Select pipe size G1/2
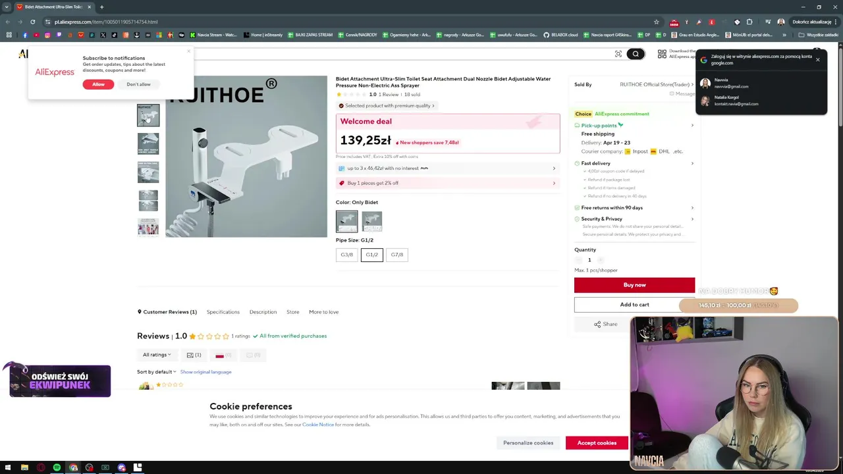 [372, 255]
